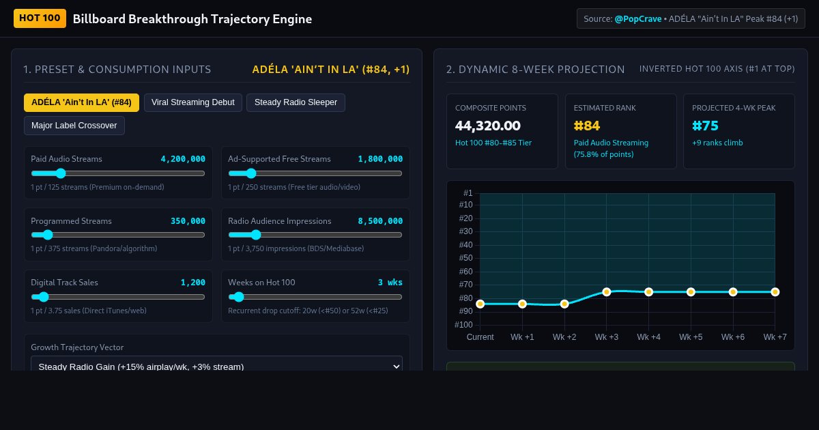Click the 44,320.00 composite points value
Screen dimensions: 819x430
click(488, 126)
